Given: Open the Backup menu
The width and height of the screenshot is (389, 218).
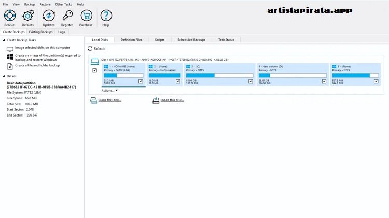Looking at the screenshot, I should pos(30,4).
